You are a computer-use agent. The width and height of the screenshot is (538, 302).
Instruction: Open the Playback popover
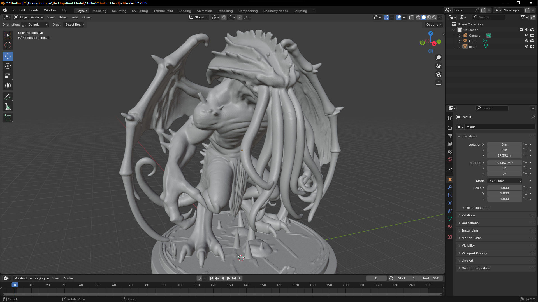(x=23, y=278)
